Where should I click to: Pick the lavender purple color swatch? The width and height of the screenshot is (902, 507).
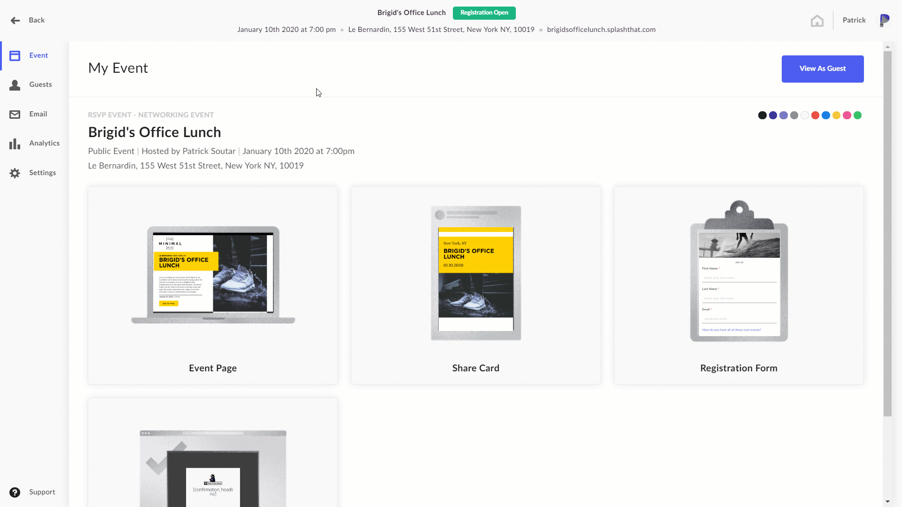(x=784, y=115)
